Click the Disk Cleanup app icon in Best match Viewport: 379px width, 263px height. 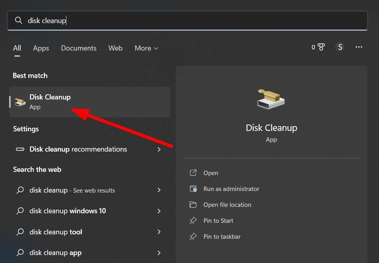point(20,102)
